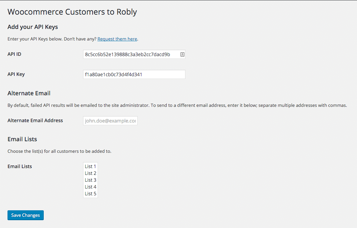The image size is (357, 228).
Task: Click the 'Alternate Email' section heading
Action: coord(29,93)
